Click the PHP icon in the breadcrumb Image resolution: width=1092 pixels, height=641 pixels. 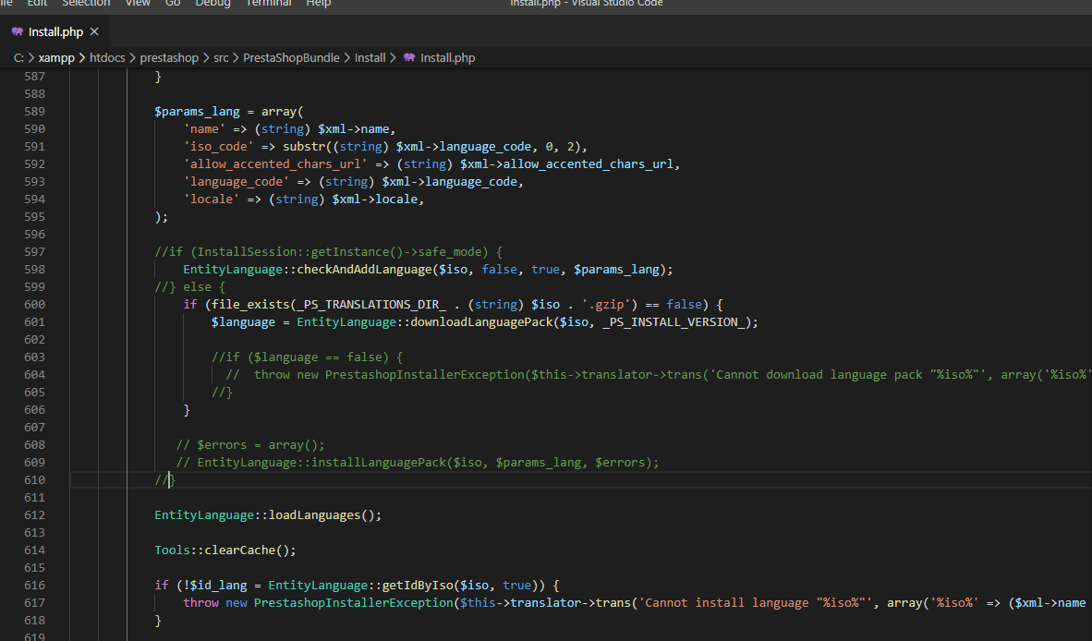[x=409, y=57]
